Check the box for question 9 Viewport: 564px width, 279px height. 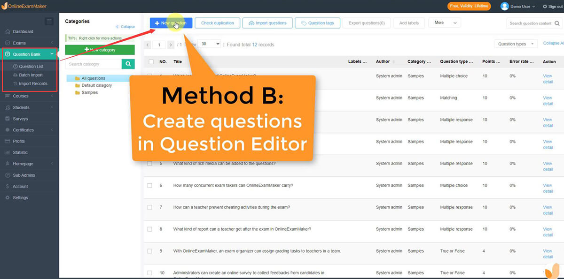coord(150,251)
